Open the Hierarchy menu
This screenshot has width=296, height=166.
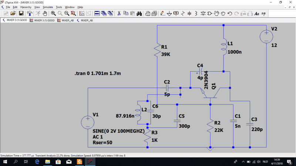[26, 7]
